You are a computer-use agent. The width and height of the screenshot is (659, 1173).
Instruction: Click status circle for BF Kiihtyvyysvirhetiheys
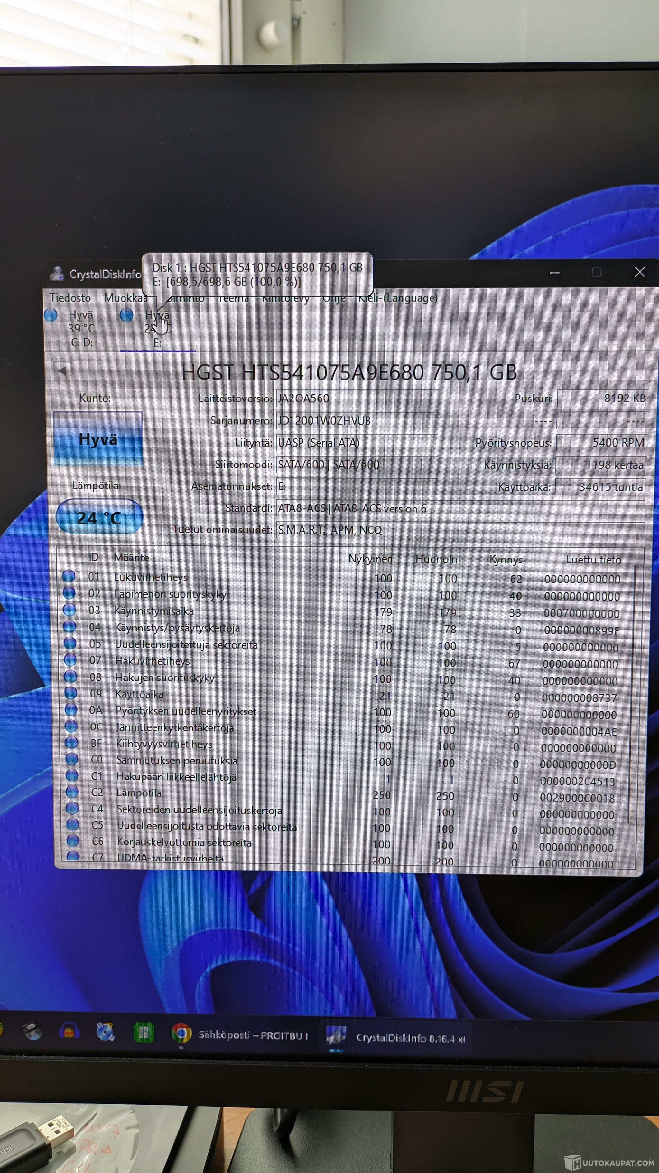point(71,743)
